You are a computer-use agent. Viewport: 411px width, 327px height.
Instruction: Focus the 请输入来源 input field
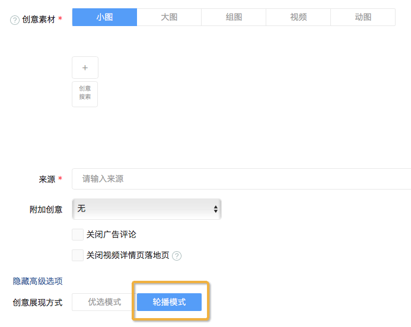click(x=237, y=179)
